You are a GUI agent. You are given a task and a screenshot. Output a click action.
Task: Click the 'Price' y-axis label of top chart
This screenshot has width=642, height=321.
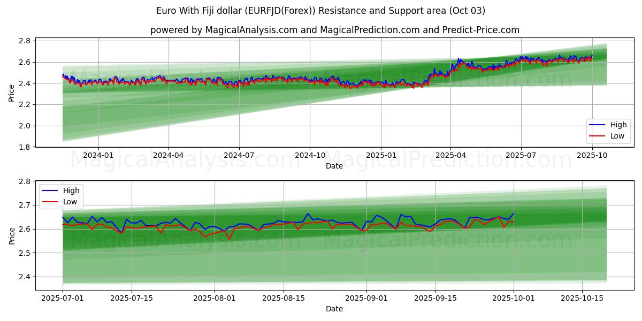coord(11,93)
